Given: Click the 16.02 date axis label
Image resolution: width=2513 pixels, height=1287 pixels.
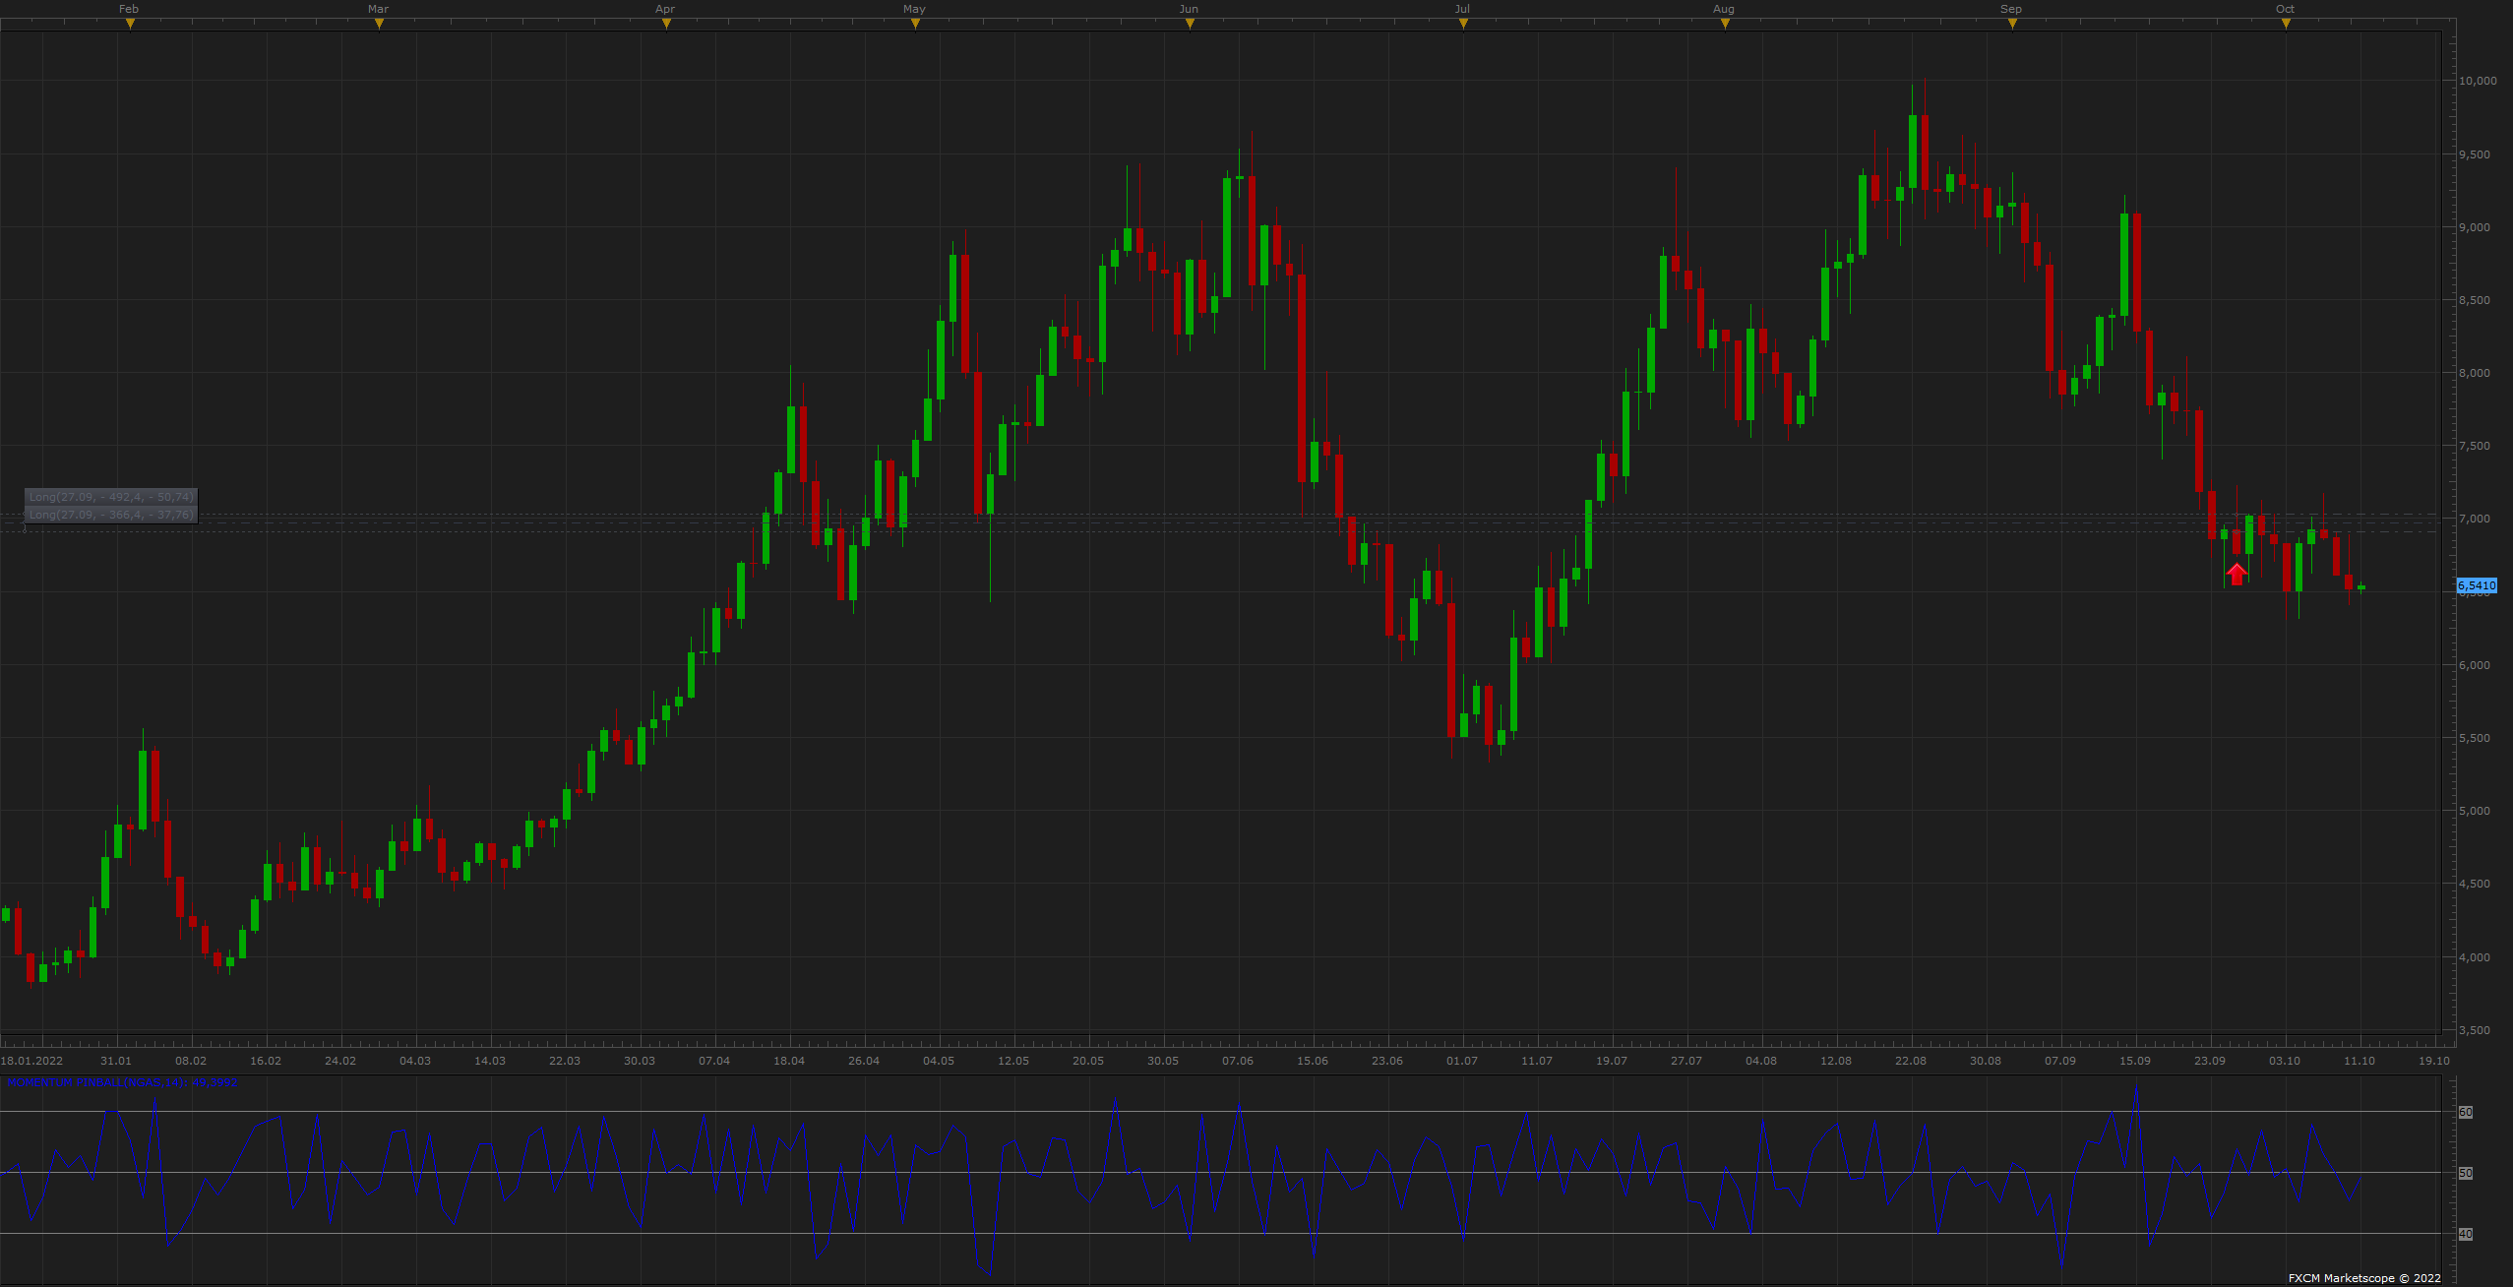Looking at the screenshot, I should (266, 1061).
